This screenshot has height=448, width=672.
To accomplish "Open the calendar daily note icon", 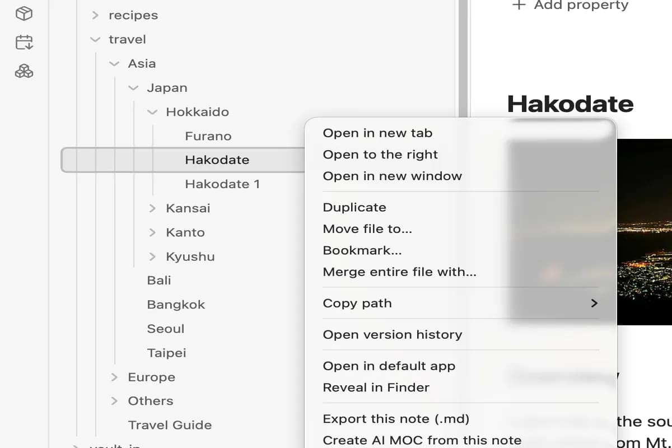I will (x=24, y=42).
